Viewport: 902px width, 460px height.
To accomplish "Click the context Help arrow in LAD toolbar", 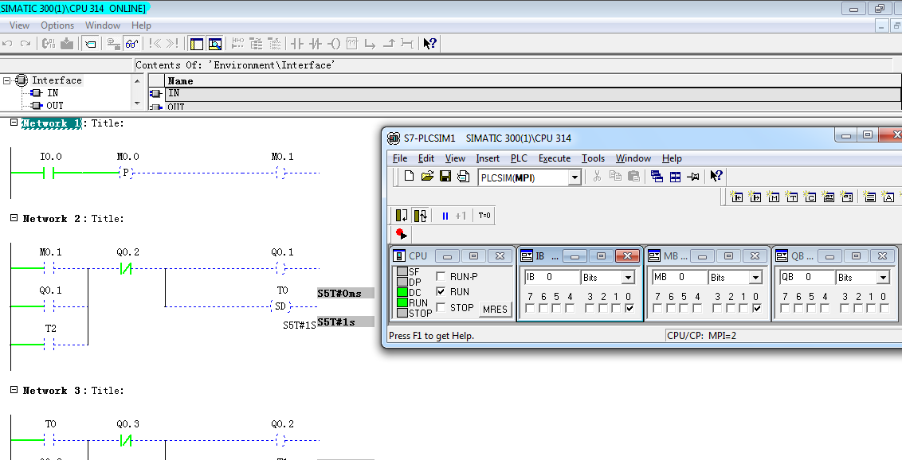I will click(429, 44).
